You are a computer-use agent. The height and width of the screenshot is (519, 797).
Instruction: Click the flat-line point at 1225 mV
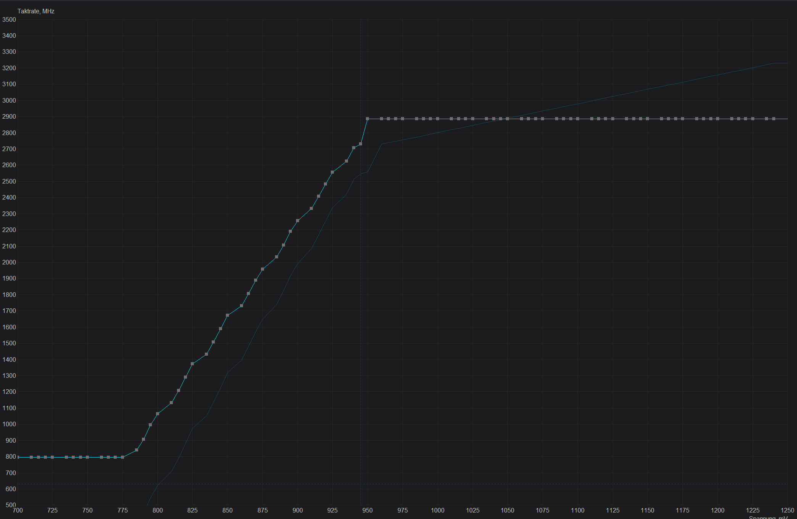pyautogui.click(x=753, y=119)
